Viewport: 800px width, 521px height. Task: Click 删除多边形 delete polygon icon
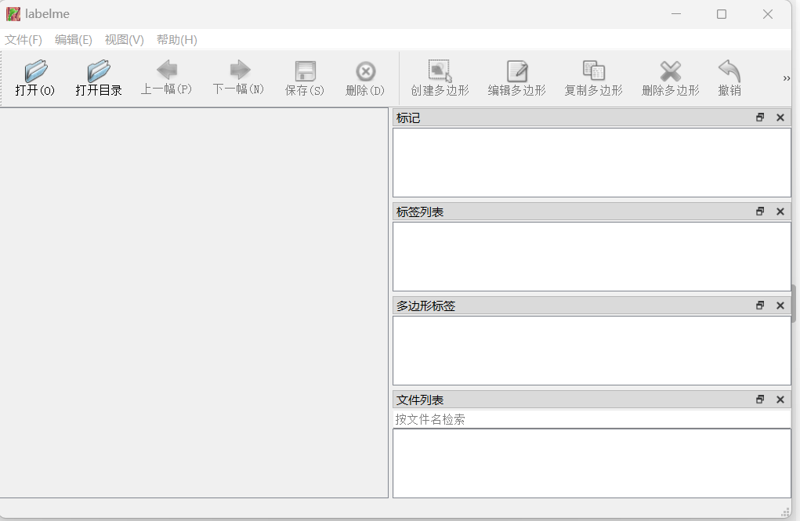[671, 71]
